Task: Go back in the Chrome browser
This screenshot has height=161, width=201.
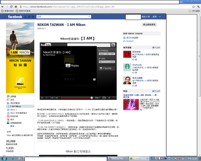Action: (3, 7)
